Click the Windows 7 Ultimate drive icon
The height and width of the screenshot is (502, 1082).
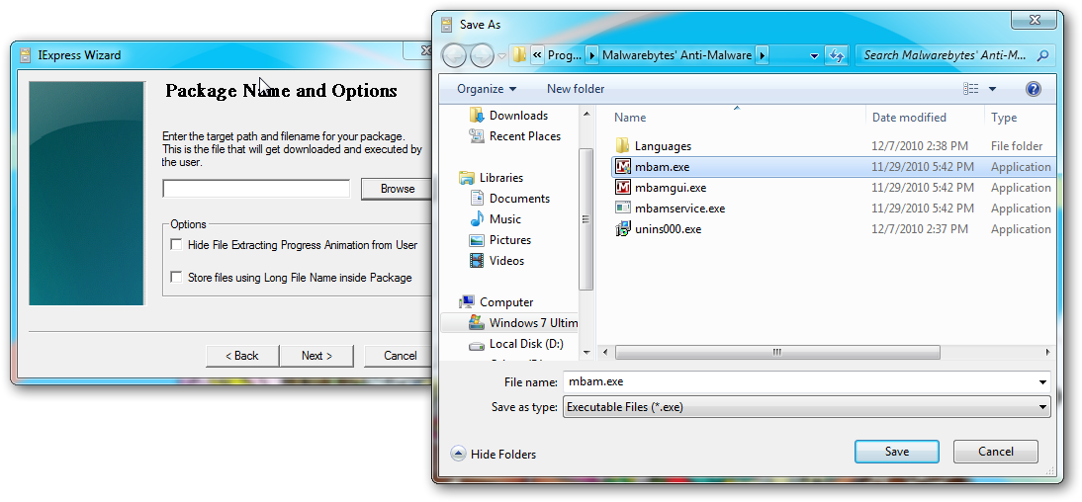(x=477, y=323)
